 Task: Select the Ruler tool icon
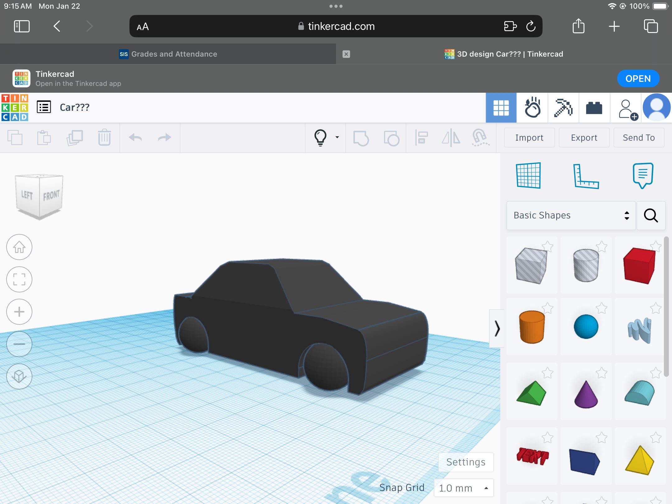[586, 176]
